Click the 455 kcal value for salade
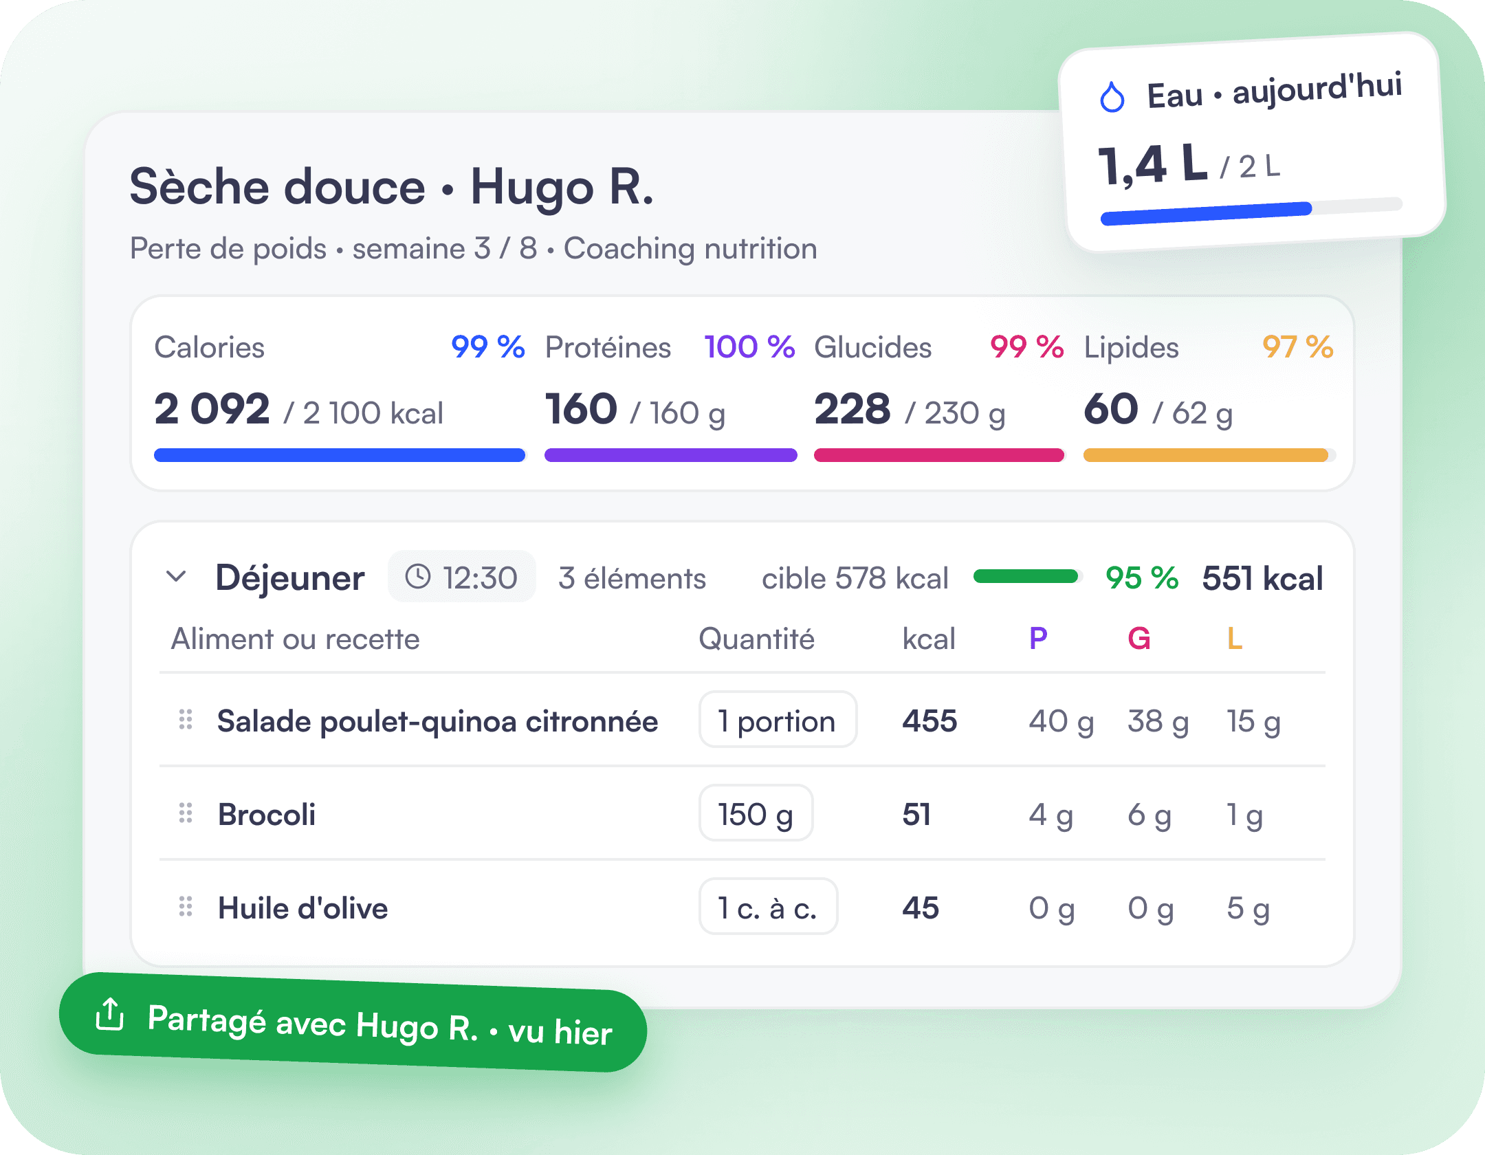Viewport: 1485px width, 1155px height. click(x=929, y=721)
